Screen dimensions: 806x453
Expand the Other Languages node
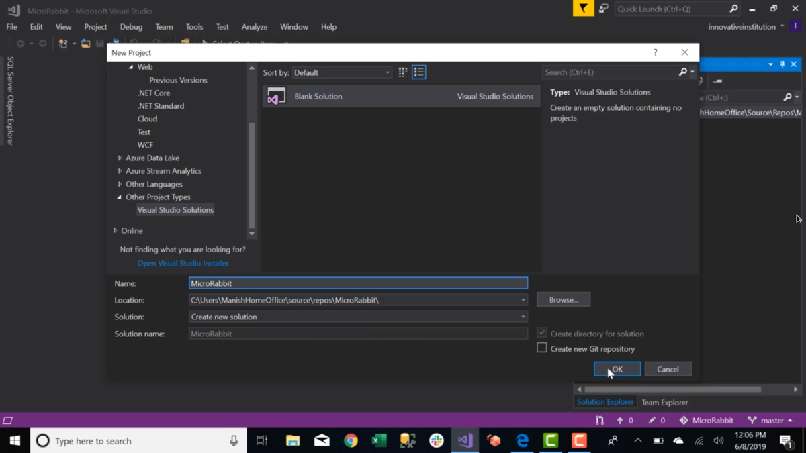coord(120,184)
